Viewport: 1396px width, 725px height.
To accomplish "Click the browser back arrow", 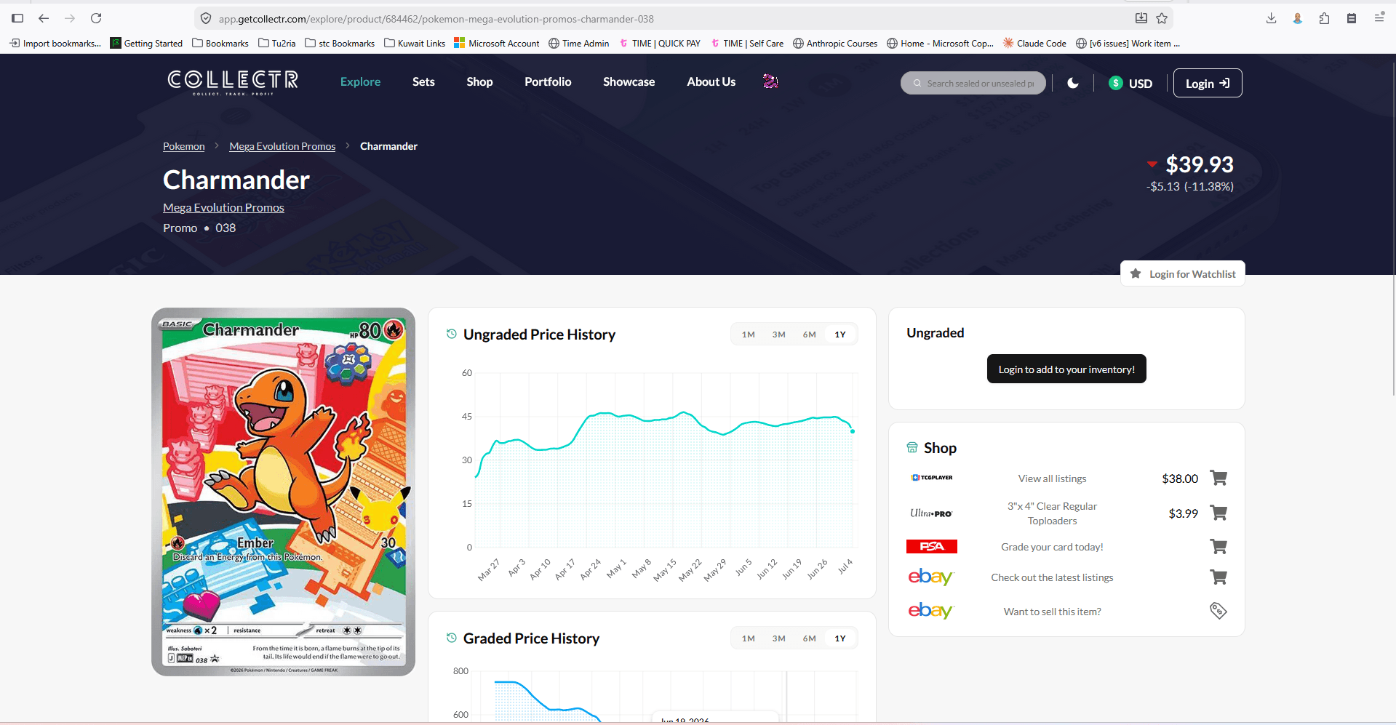I will point(44,18).
